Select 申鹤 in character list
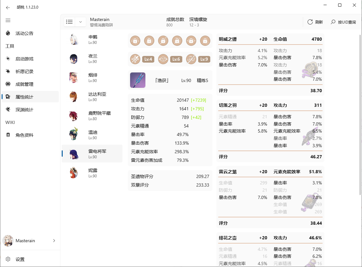The height and width of the screenshot is (267, 362). point(92,39)
